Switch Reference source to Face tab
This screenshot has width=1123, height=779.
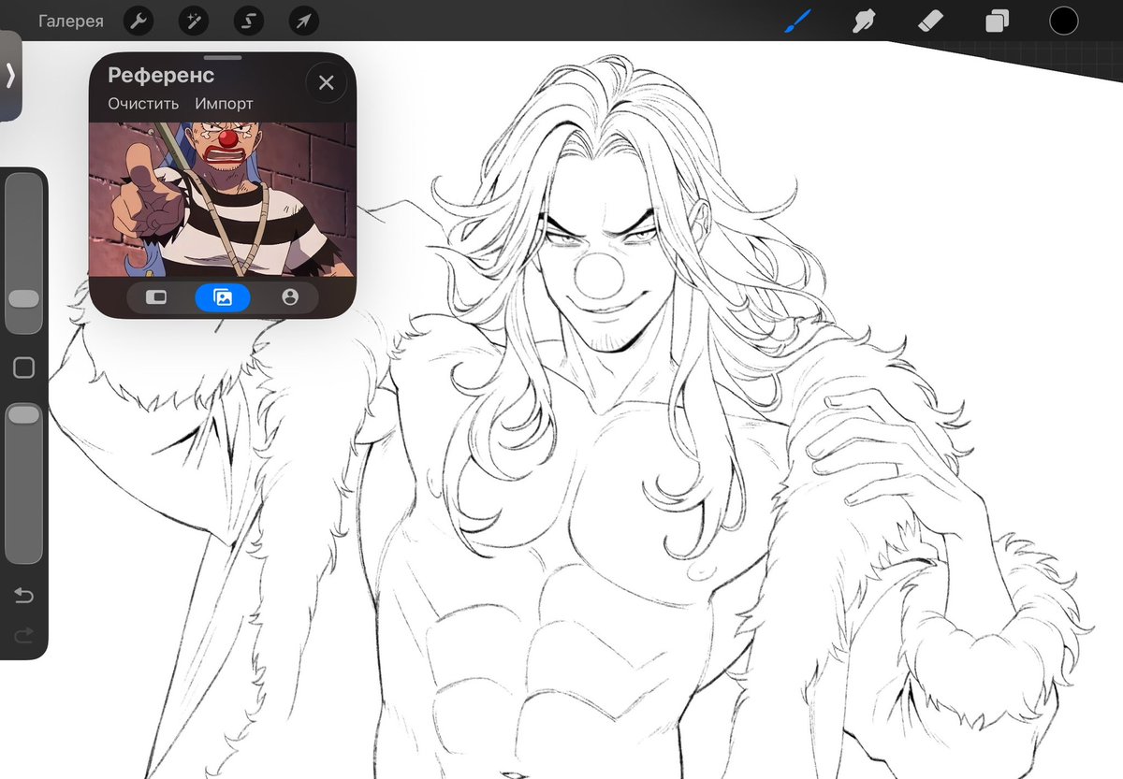coord(290,297)
